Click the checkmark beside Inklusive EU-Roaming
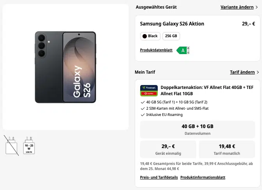 coord(143,115)
